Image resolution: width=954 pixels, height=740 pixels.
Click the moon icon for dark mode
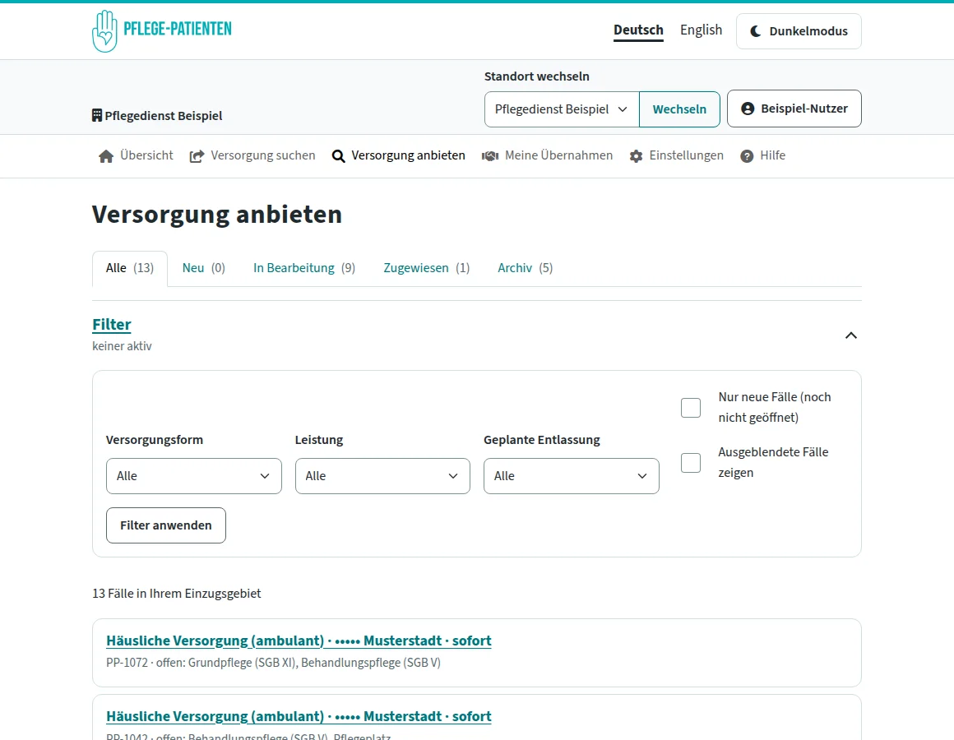pos(755,31)
